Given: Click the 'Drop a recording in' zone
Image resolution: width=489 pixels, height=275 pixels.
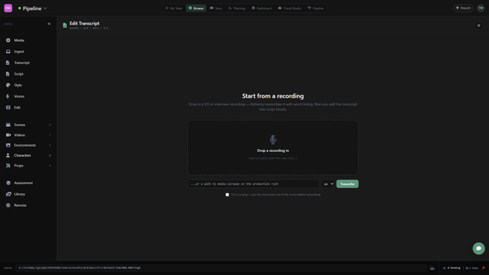Looking at the screenshot, I should click(273, 147).
